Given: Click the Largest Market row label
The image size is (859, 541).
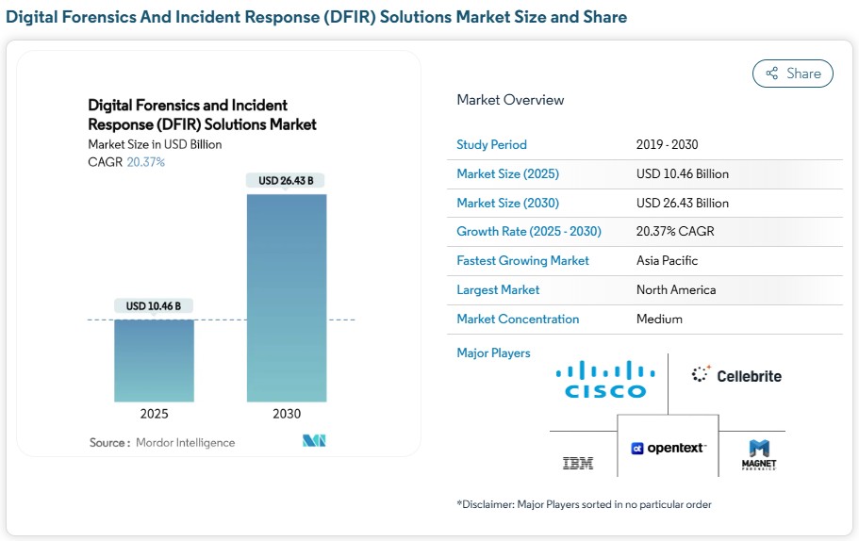Looking at the screenshot, I should tap(498, 290).
